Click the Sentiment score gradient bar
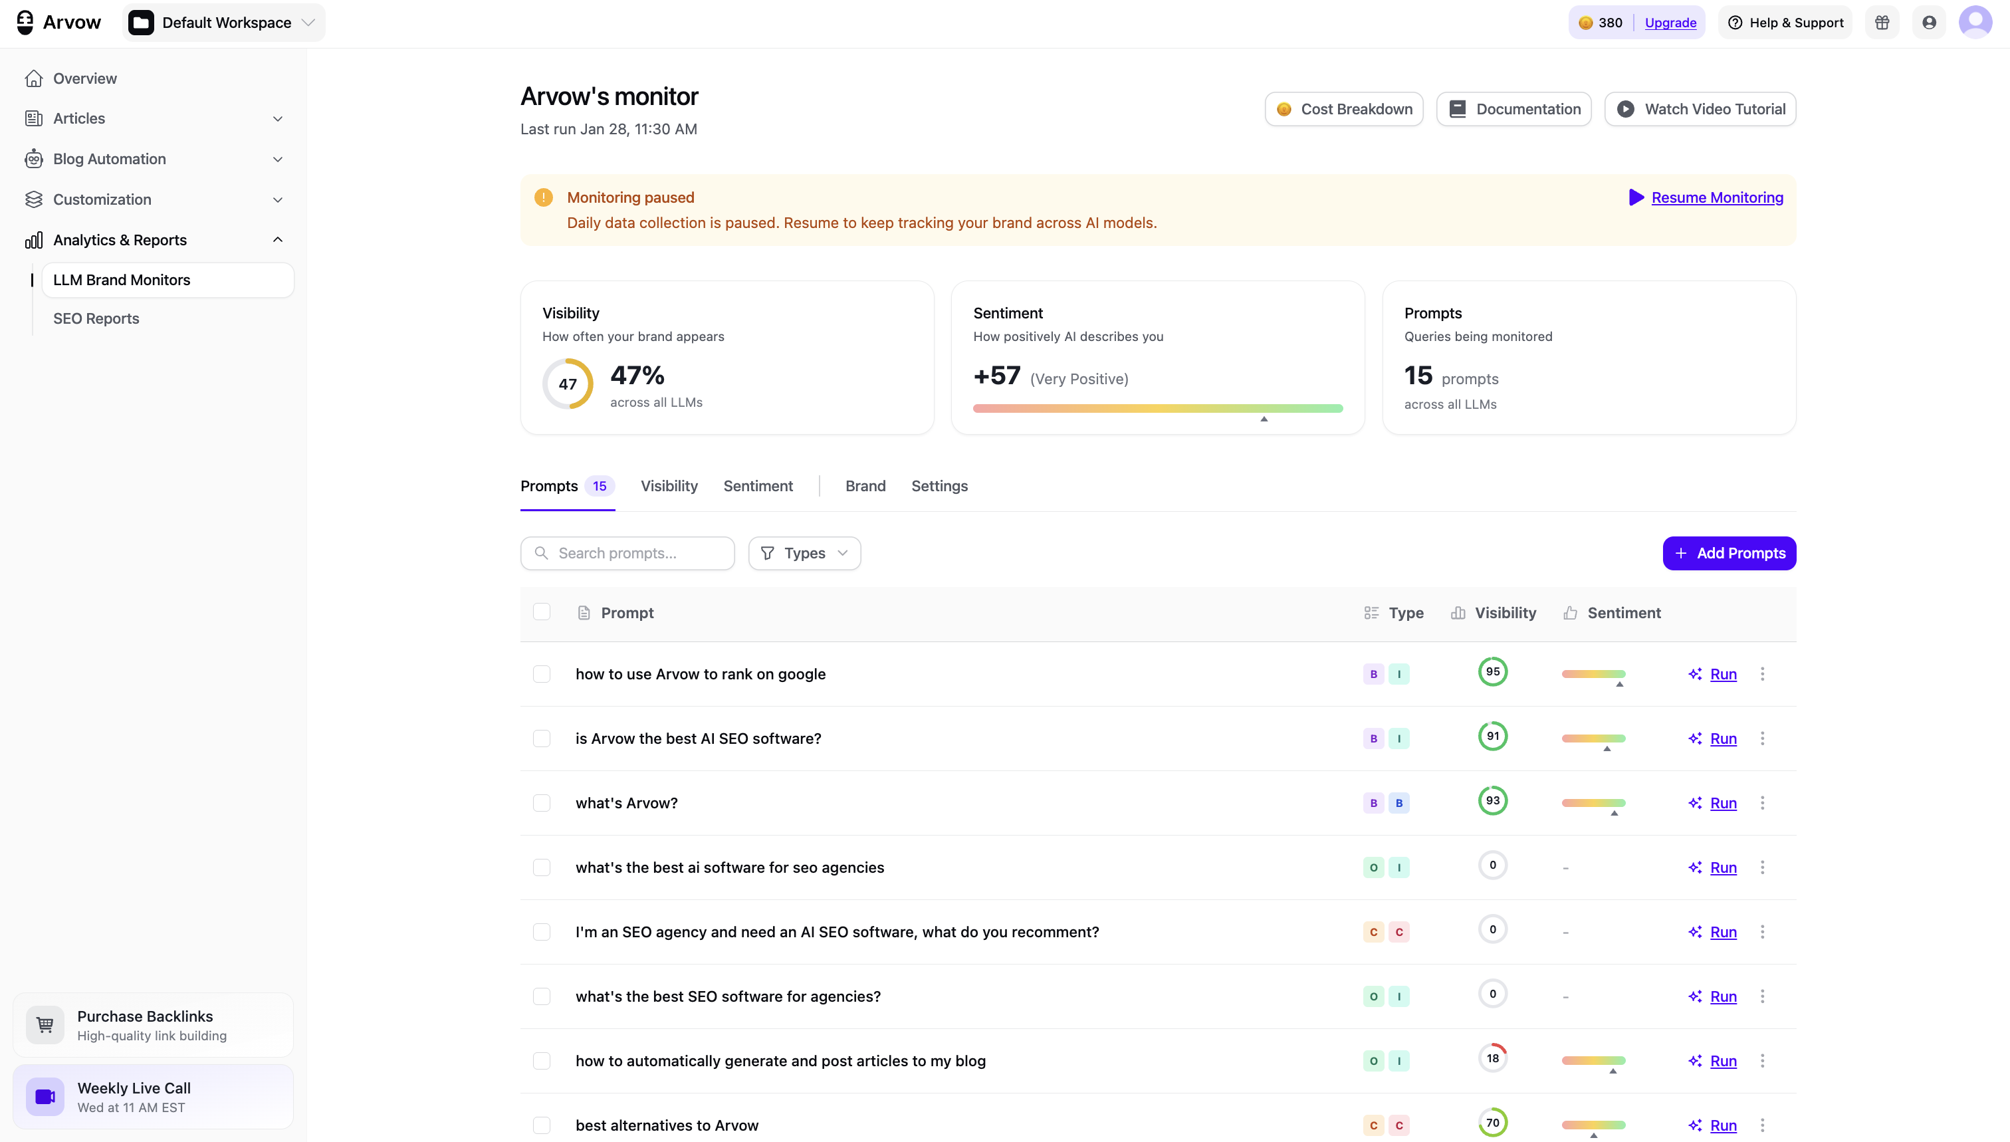The image size is (2010, 1142). 1157,408
